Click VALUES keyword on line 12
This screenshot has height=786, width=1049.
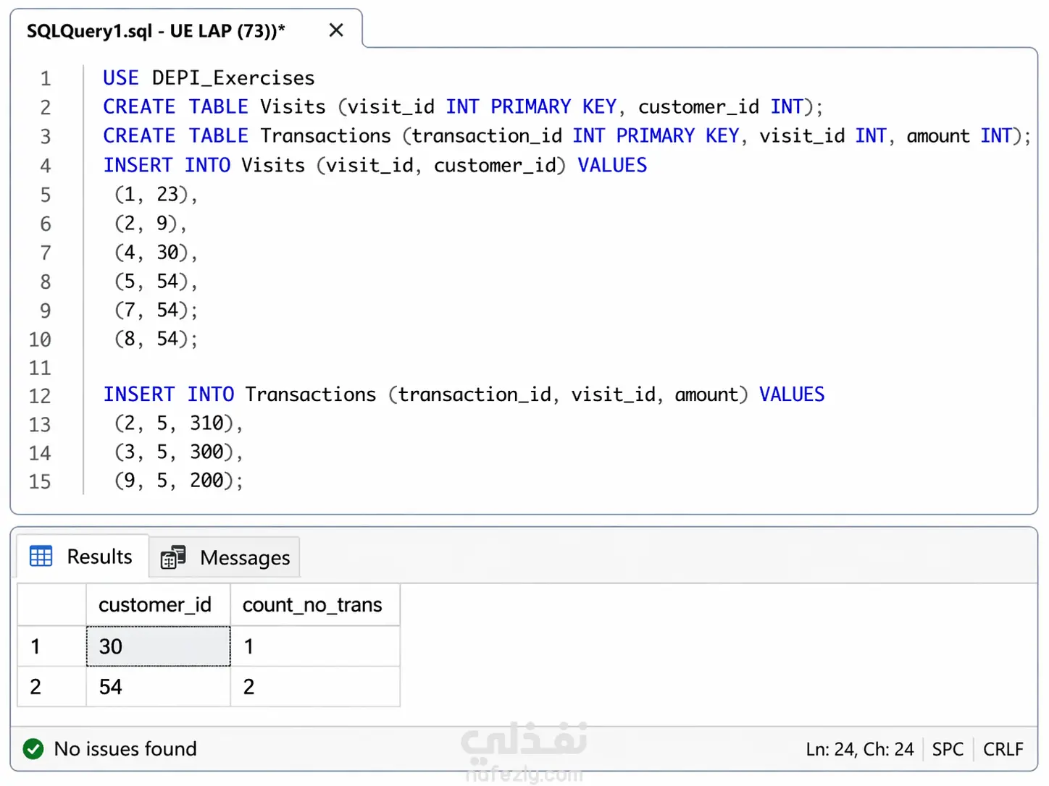point(792,394)
